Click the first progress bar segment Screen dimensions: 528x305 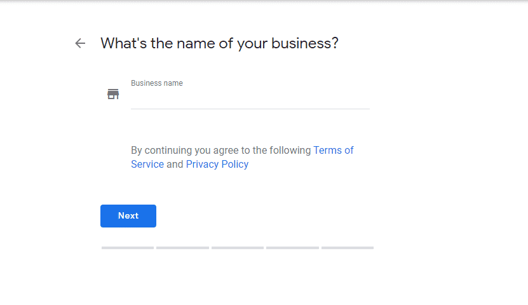(128, 248)
